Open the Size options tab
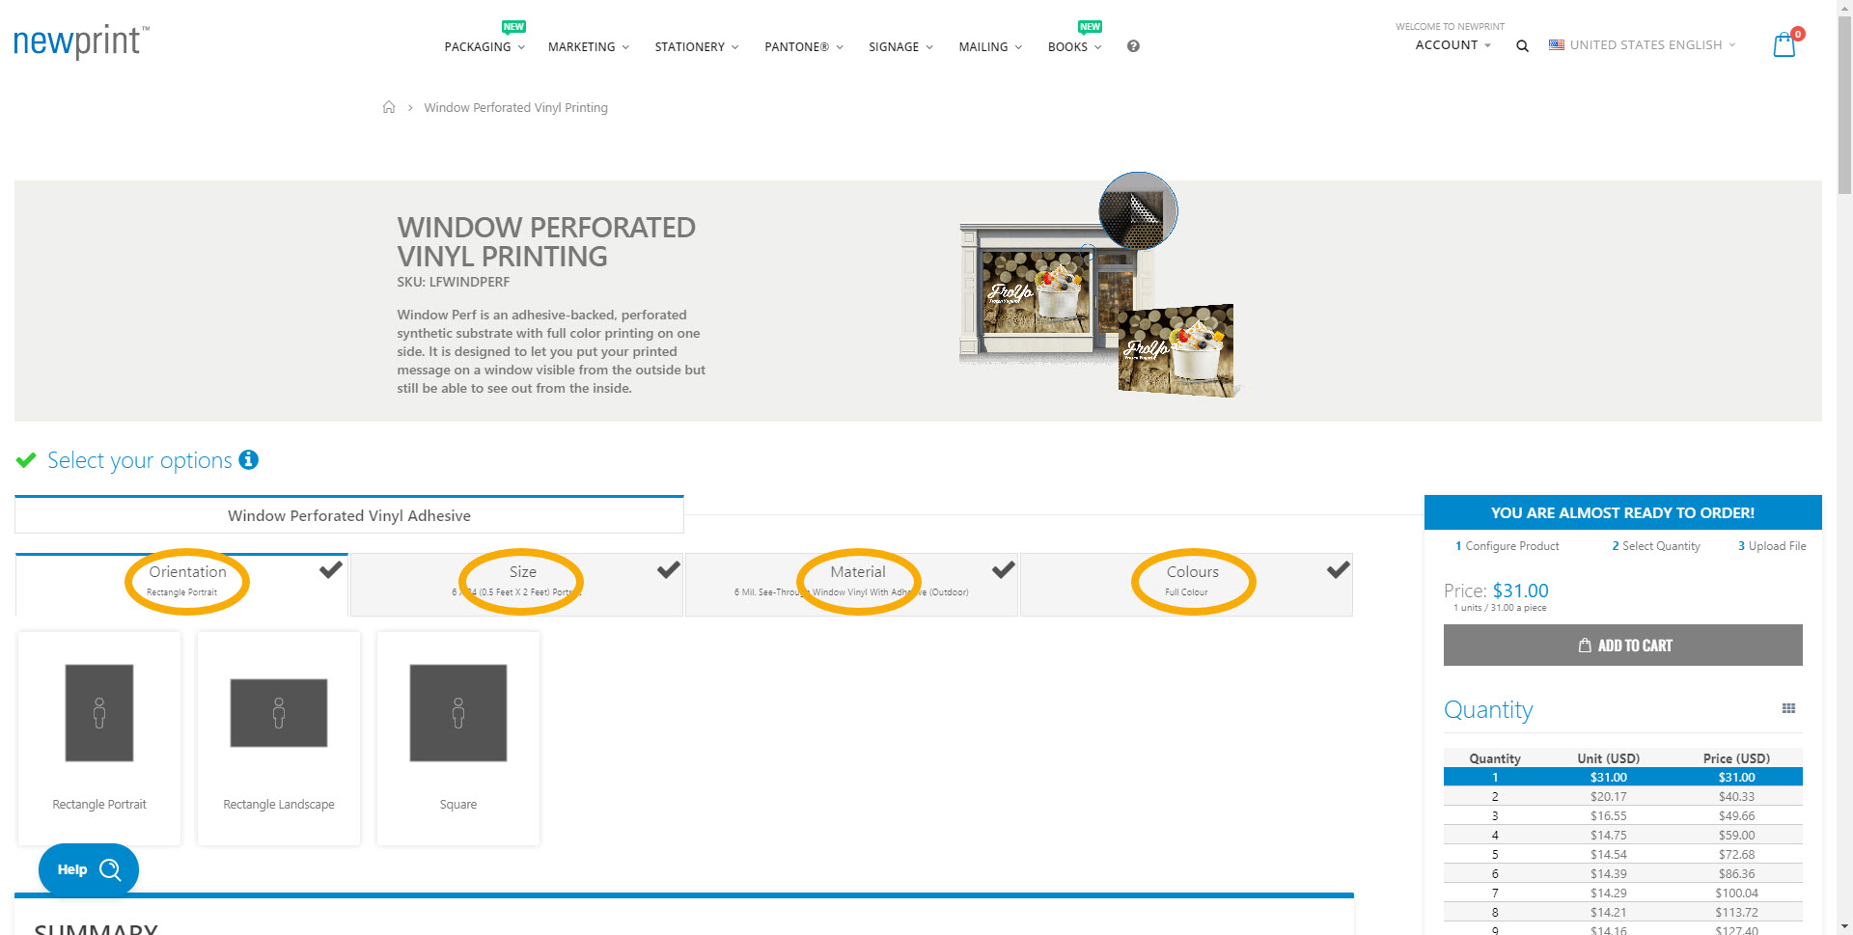 516,585
